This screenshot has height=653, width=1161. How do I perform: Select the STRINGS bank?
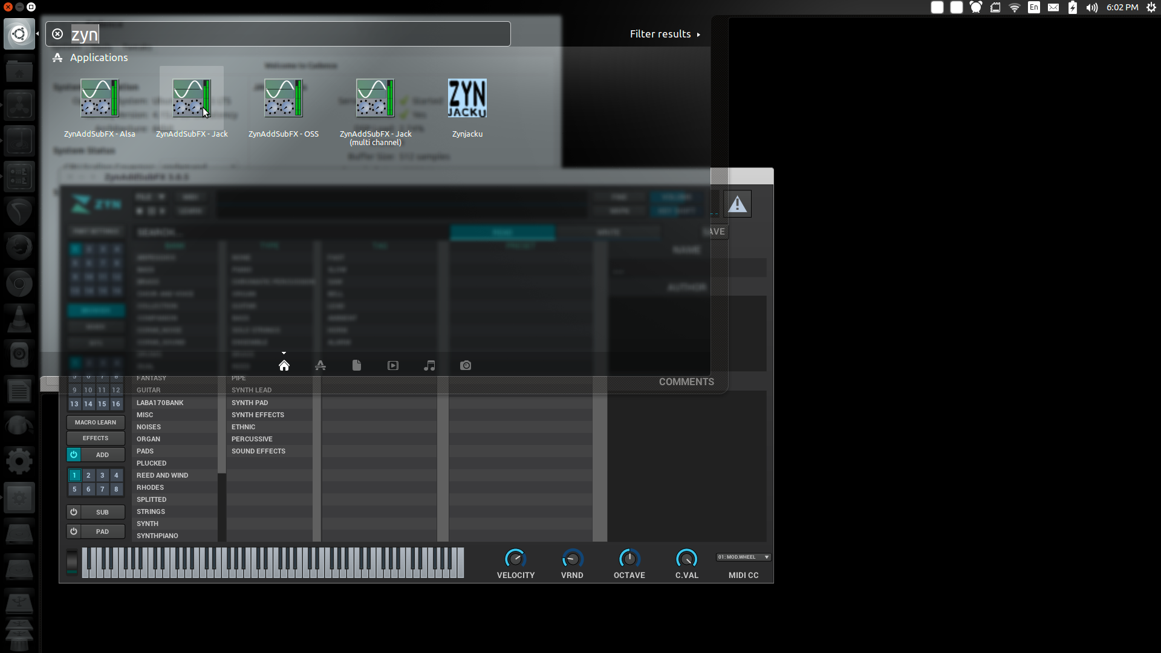175,512
